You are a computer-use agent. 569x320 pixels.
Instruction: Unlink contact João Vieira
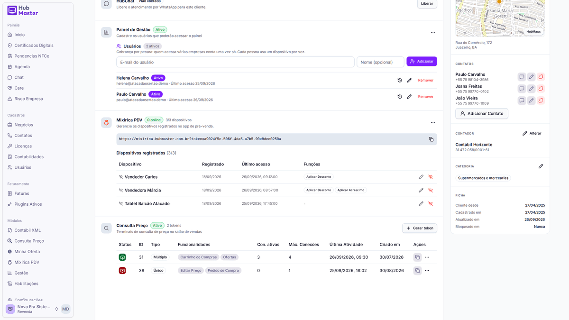pyautogui.click(x=541, y=101)
